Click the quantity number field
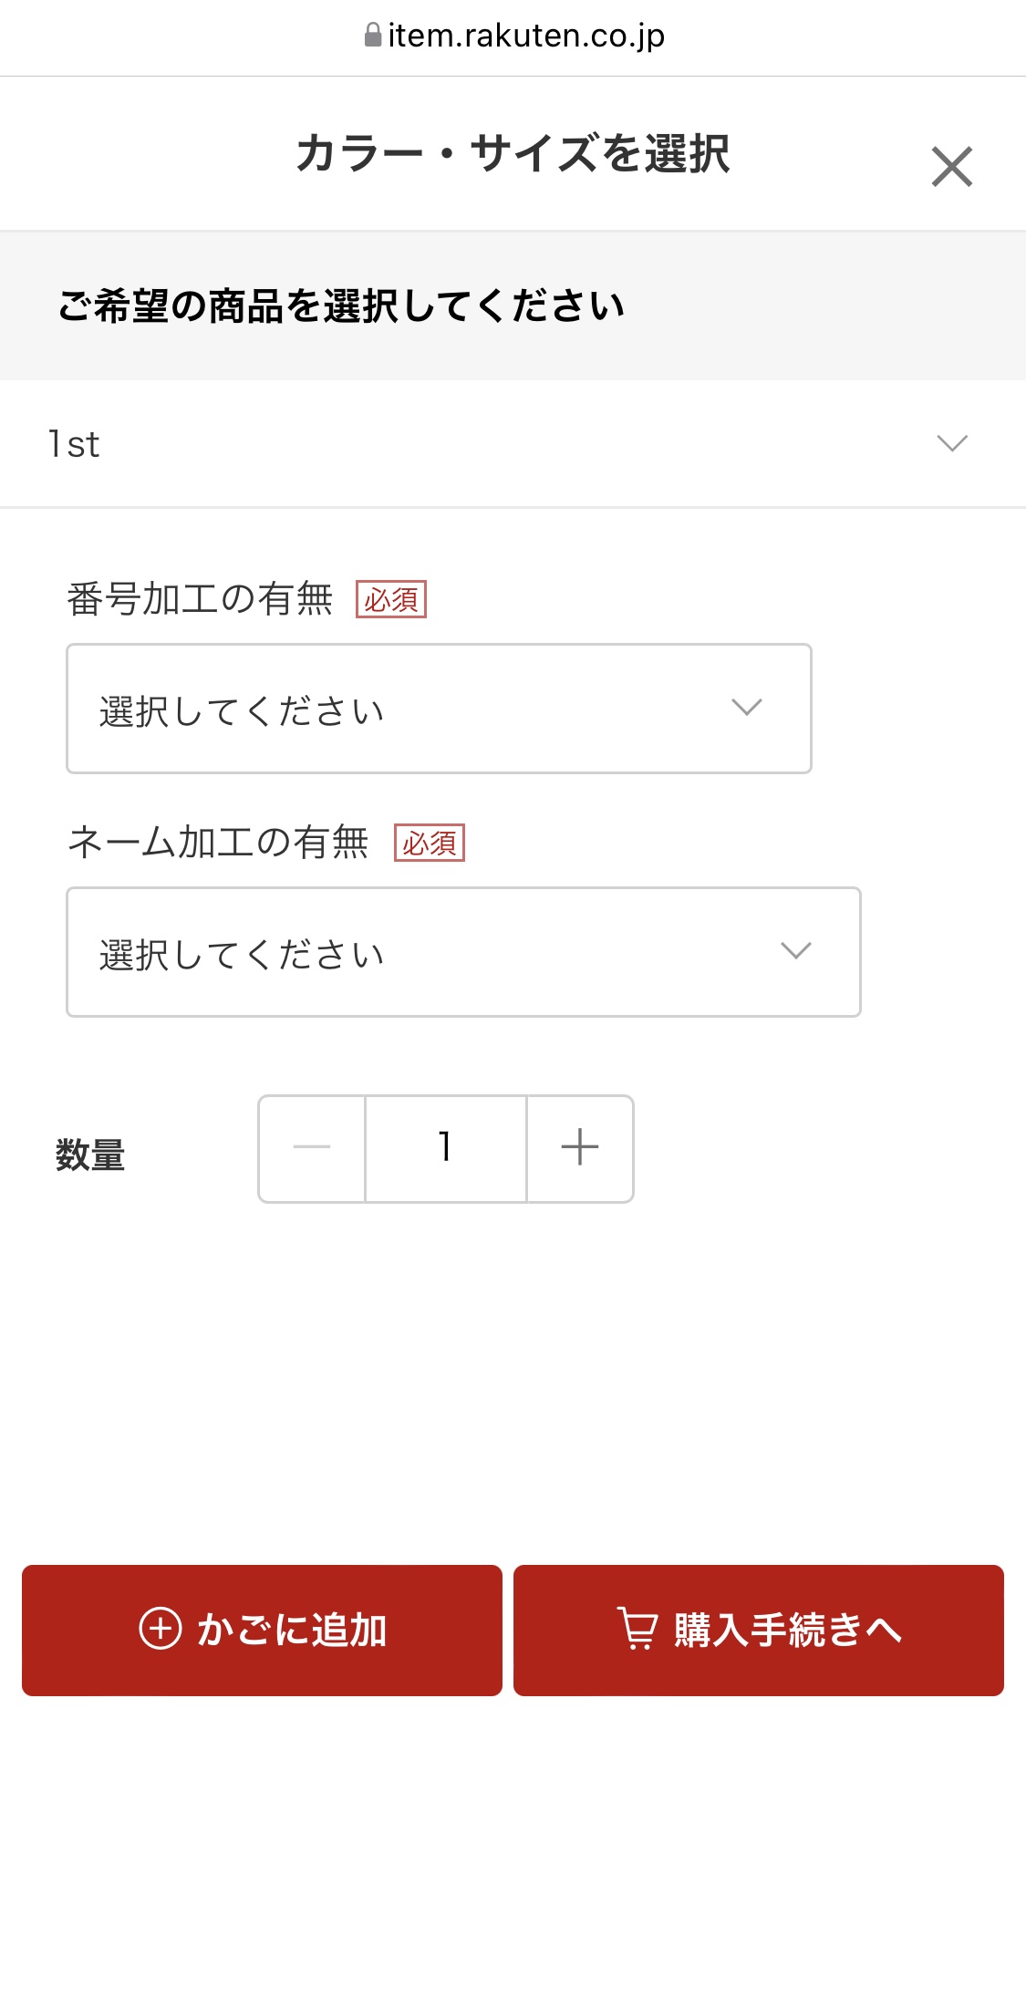 [x=445, y=1148]
